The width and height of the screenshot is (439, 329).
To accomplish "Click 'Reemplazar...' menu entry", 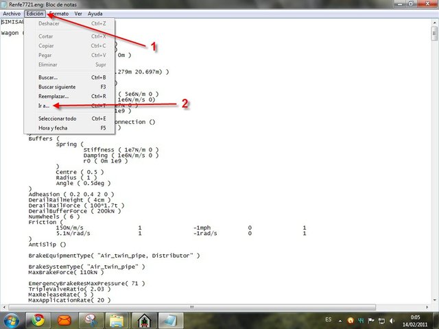I will point(54,97).
